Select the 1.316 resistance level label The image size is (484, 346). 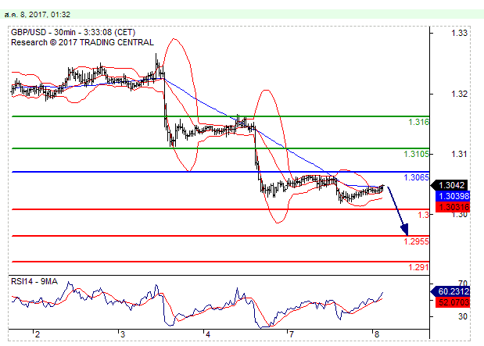click(418, 122)
